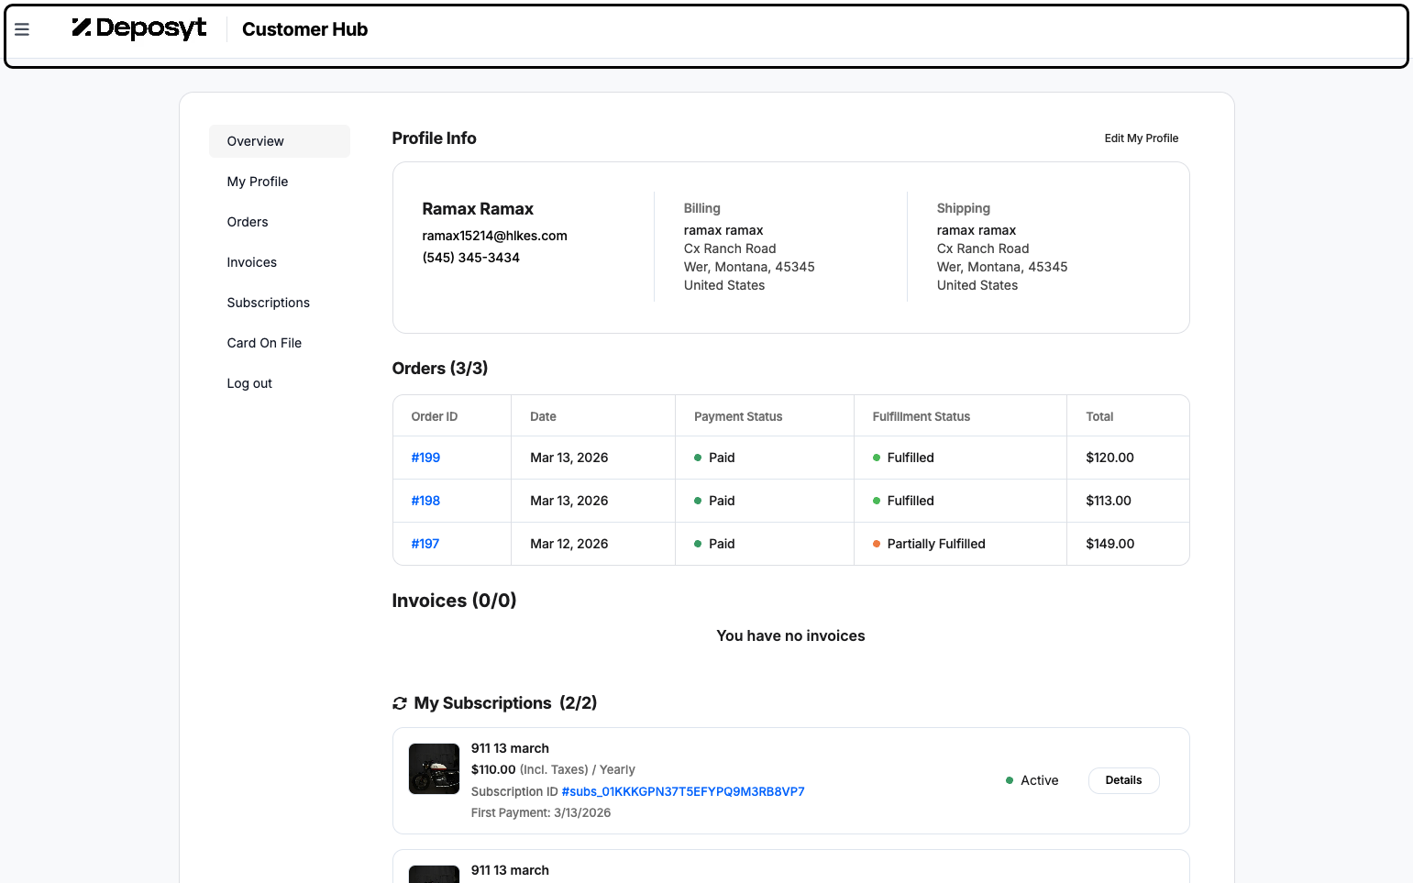The image size is (1413, 883).
Task: Click the Shipping address heading
Action: [x=964, y=208]
